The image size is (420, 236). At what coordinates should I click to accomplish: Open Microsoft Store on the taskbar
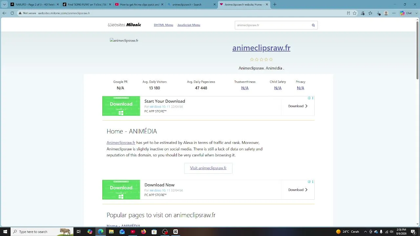coord(154,232)
